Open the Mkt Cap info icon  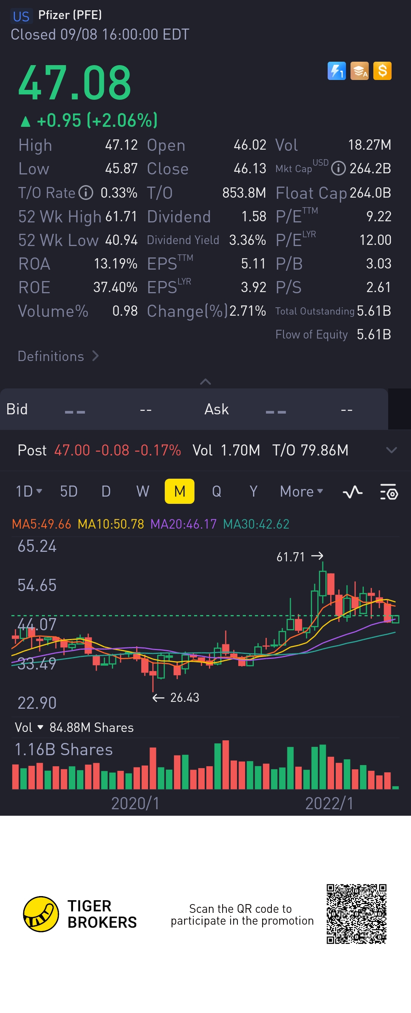[x=338, y=169]
